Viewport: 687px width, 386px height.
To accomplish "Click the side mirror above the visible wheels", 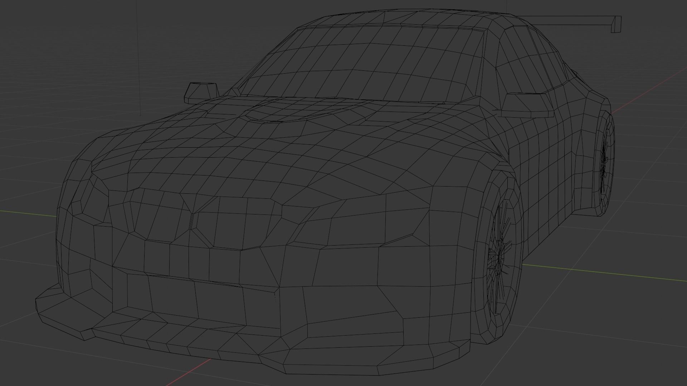I will [527, 105].
